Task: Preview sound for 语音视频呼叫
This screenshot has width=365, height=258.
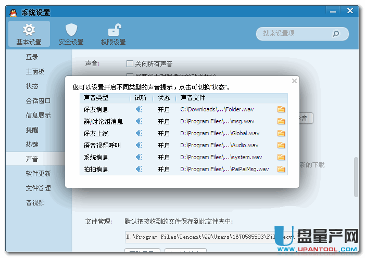Action: click(139, 146)
